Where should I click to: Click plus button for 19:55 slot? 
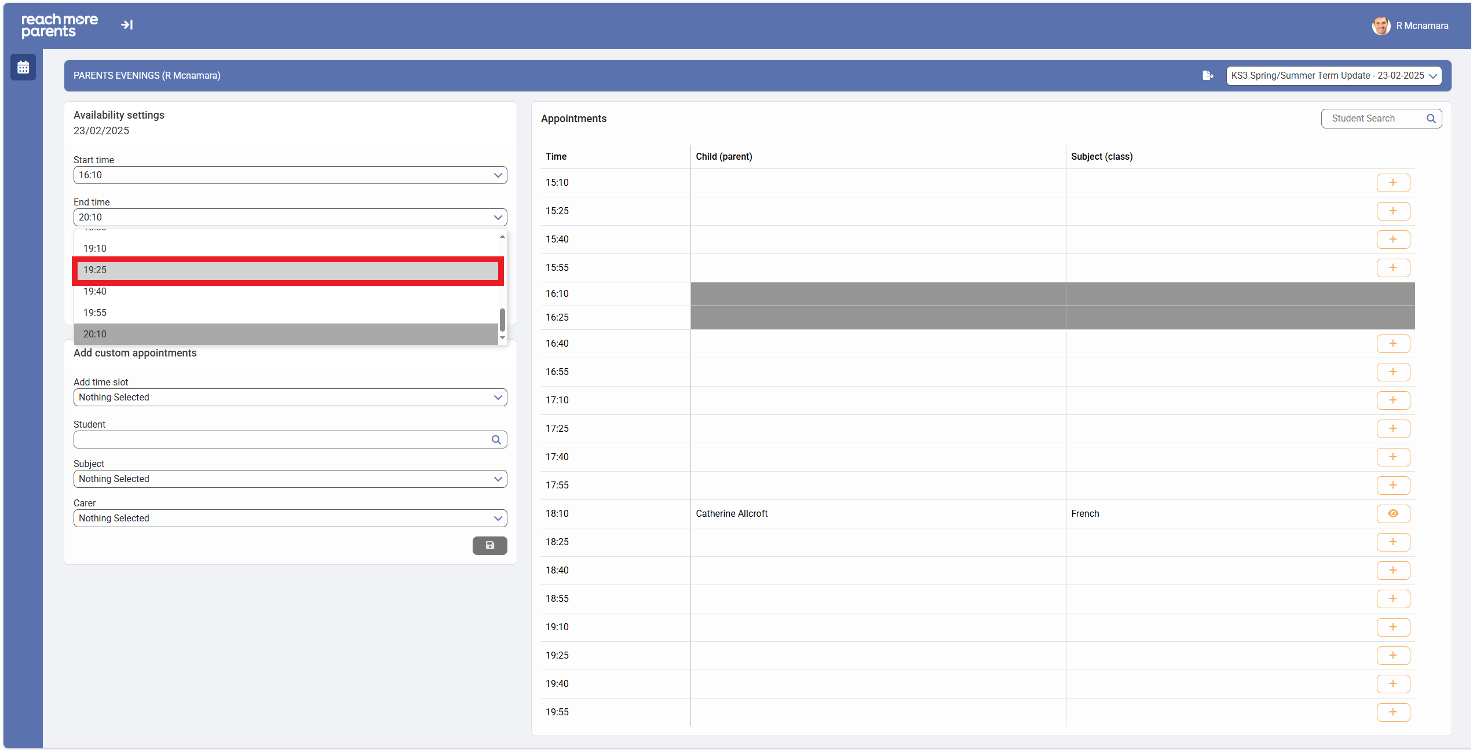pos(1392,712)
